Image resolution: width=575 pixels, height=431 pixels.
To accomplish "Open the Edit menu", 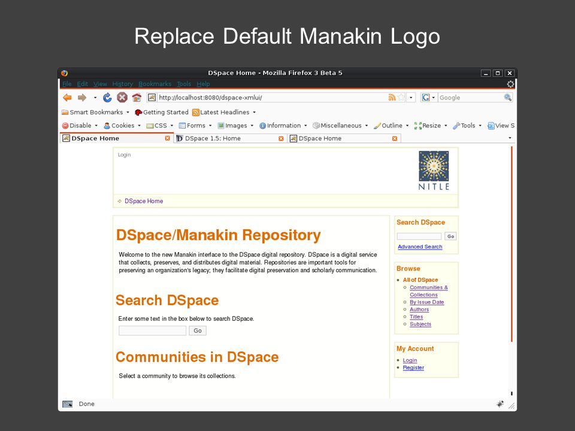I will coord(82,84).
